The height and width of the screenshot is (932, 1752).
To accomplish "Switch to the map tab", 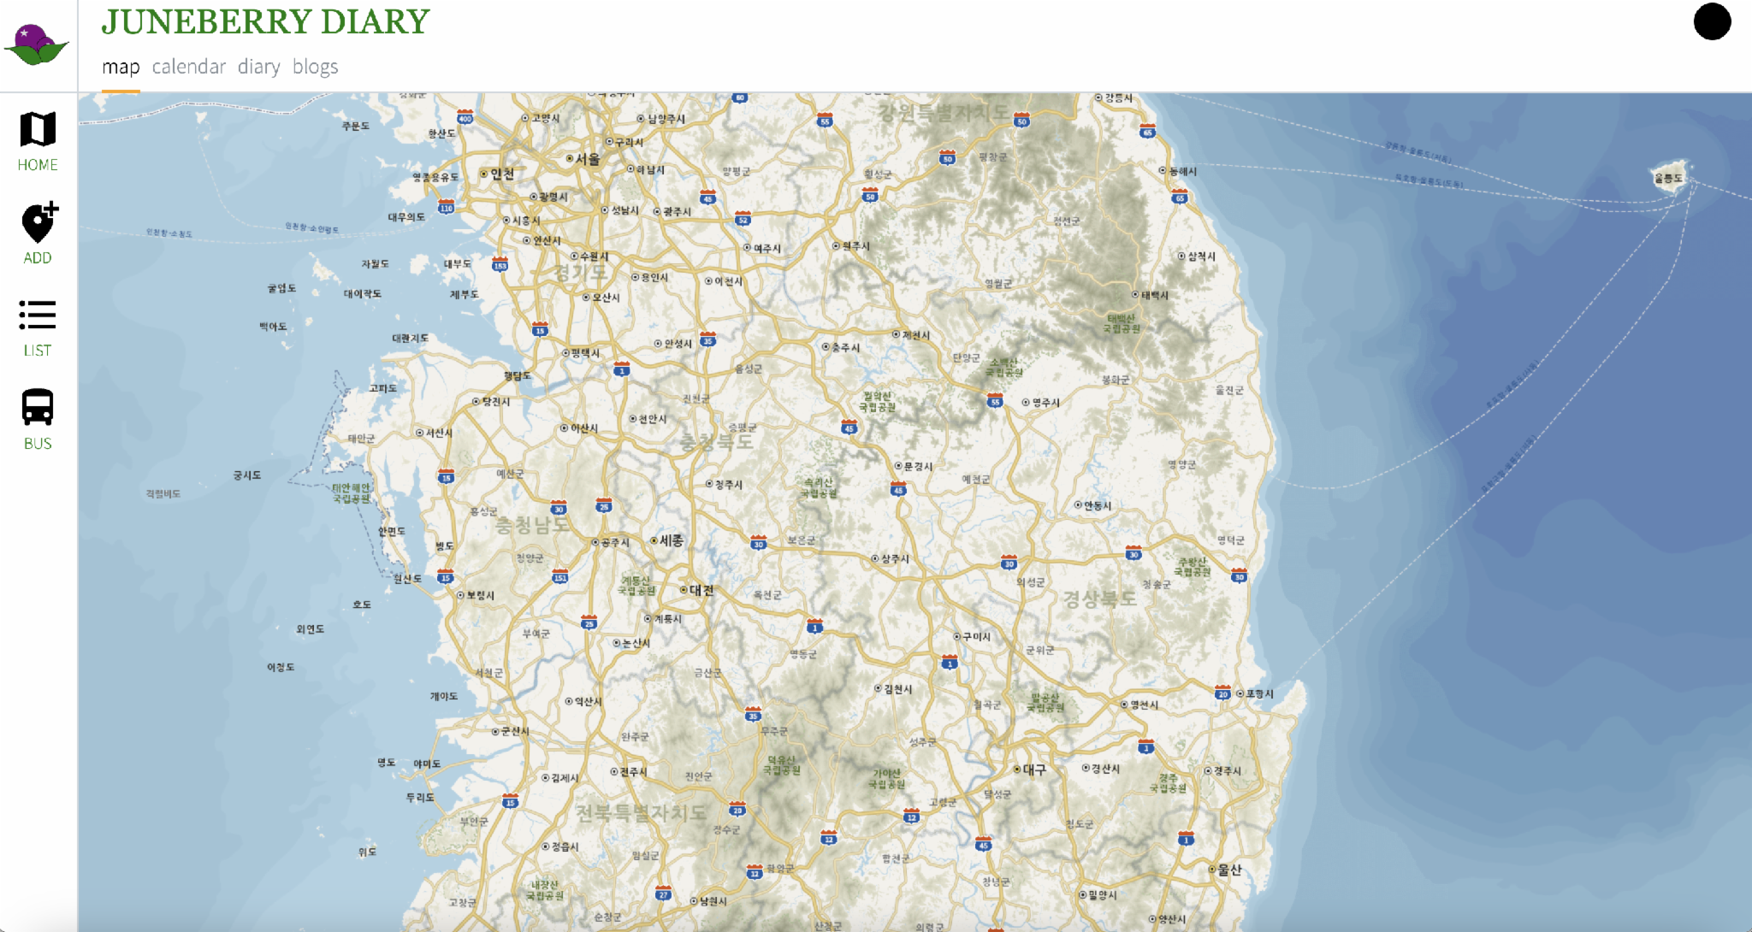I will click(x=121, y=67).
